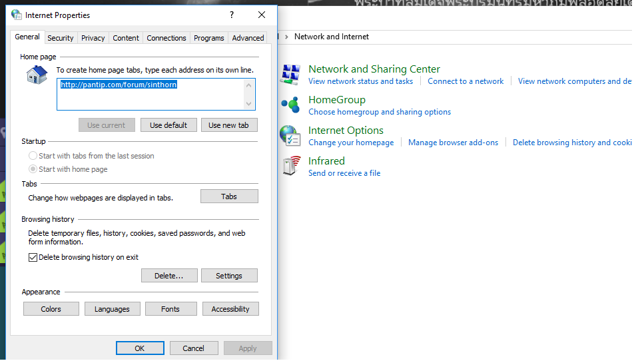The width and height of the screenshot is (636, 361).
Task: Click Network and Internet breadcrumb
Action: [x=332, y=37]
